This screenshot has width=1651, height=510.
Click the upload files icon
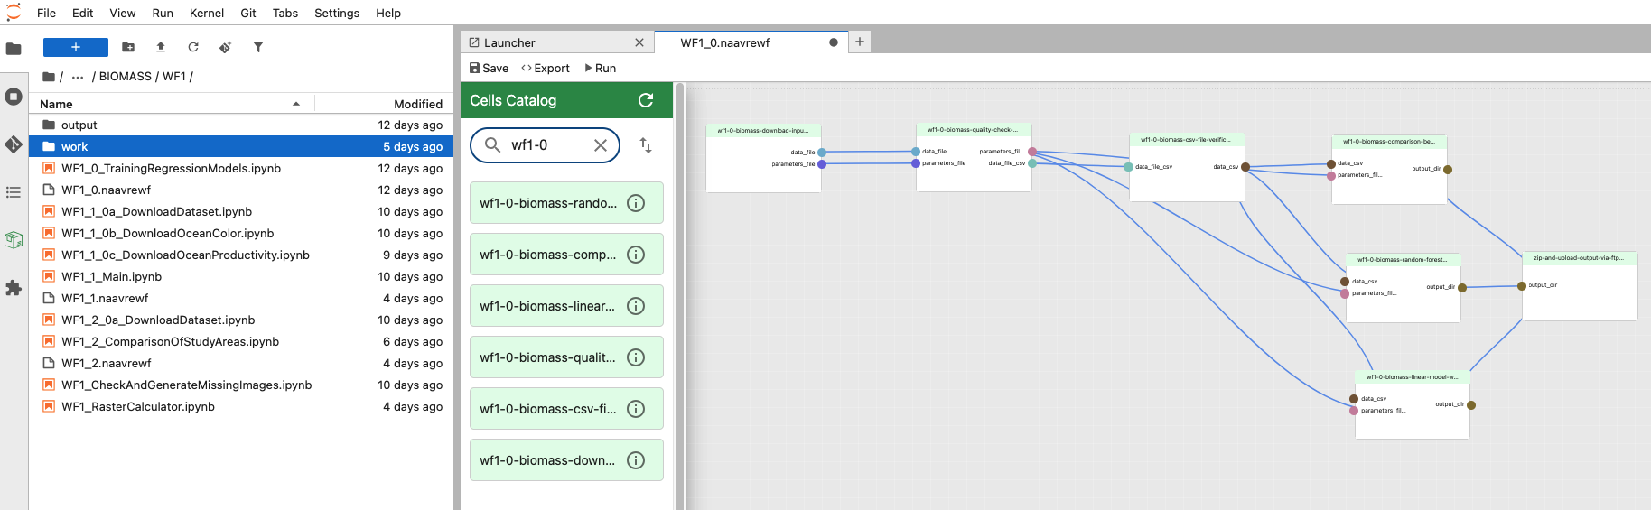click(161, 47)
